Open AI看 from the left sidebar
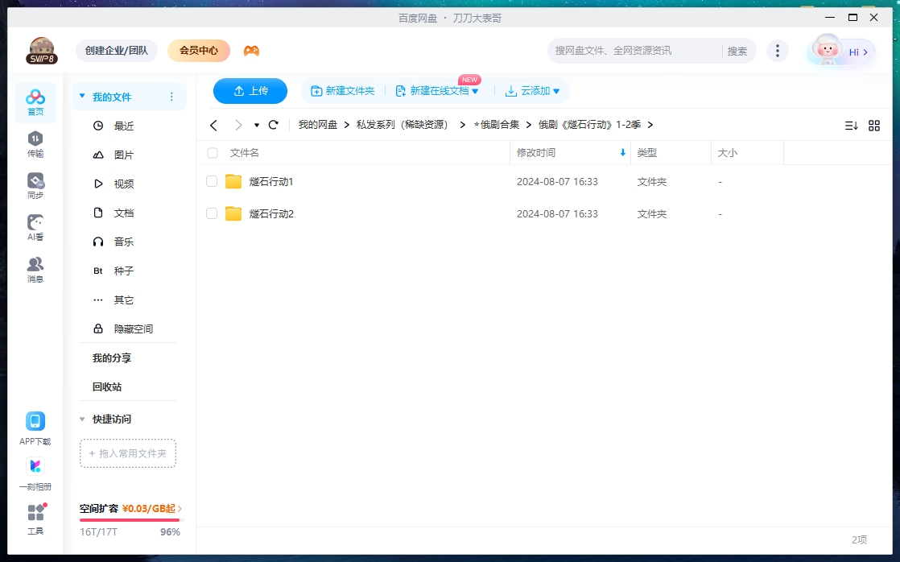 [35, 227]
